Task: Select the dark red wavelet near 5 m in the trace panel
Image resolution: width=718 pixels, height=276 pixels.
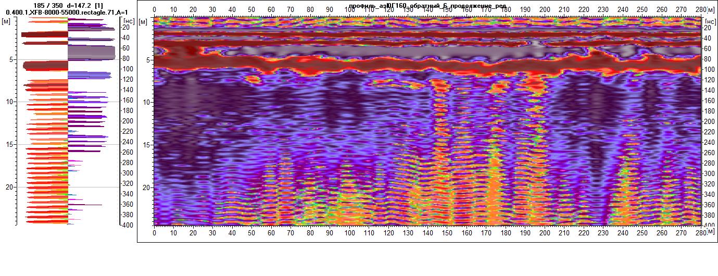Action: (46, 66)
